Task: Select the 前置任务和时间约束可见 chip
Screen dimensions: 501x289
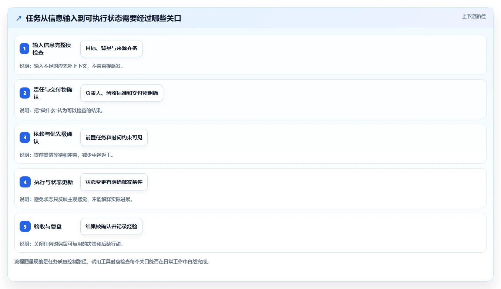Action: click(114, 137)
